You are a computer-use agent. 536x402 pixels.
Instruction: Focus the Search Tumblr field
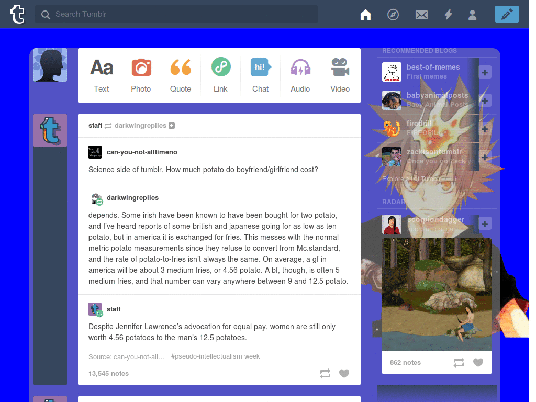[x=176, y=14]
